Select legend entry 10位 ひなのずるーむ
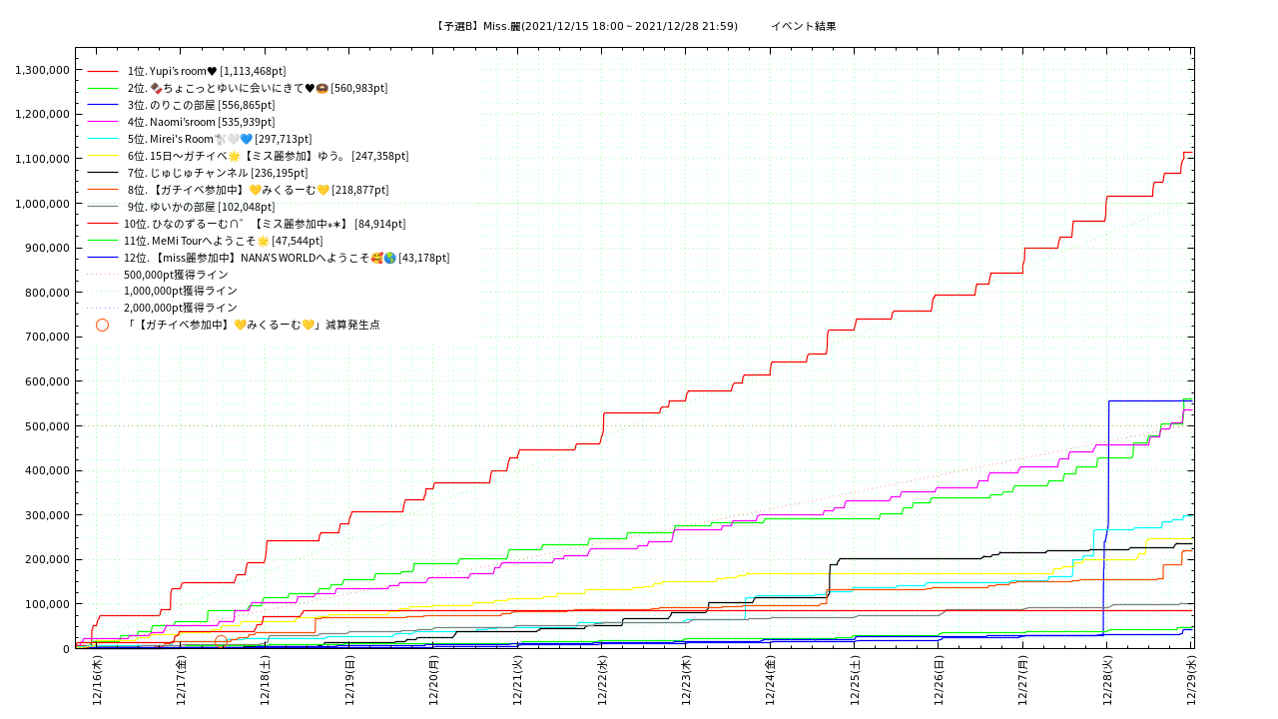The width and height of the screenshot is (1278, 719). [x=265, y=224]
